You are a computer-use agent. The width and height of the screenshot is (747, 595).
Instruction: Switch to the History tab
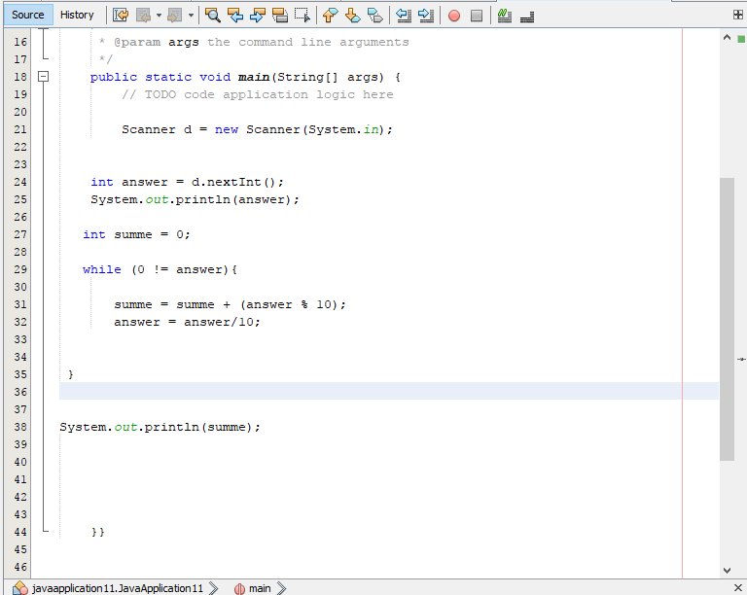pyautogui.click(x=77, y=15)
